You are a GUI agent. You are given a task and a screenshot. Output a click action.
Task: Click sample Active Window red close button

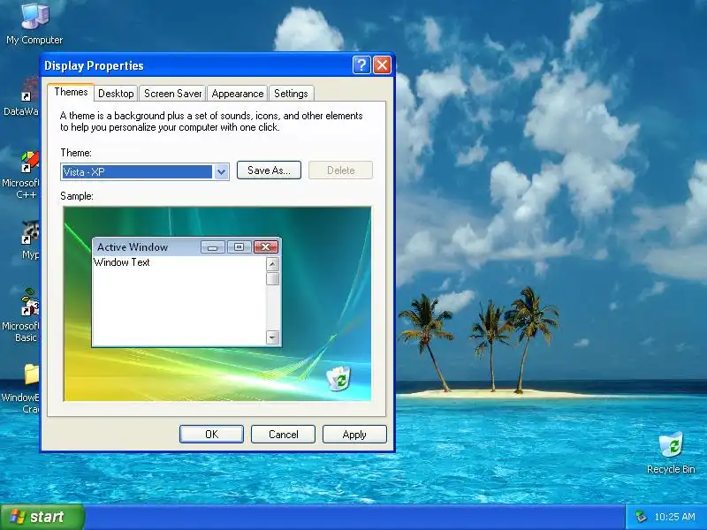(266, 247)
